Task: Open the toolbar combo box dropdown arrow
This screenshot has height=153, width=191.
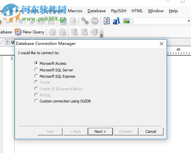Action: click(x=189, y=21)
